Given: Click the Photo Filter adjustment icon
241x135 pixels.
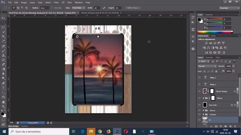Looking at the screenshot, I should 217,48.
